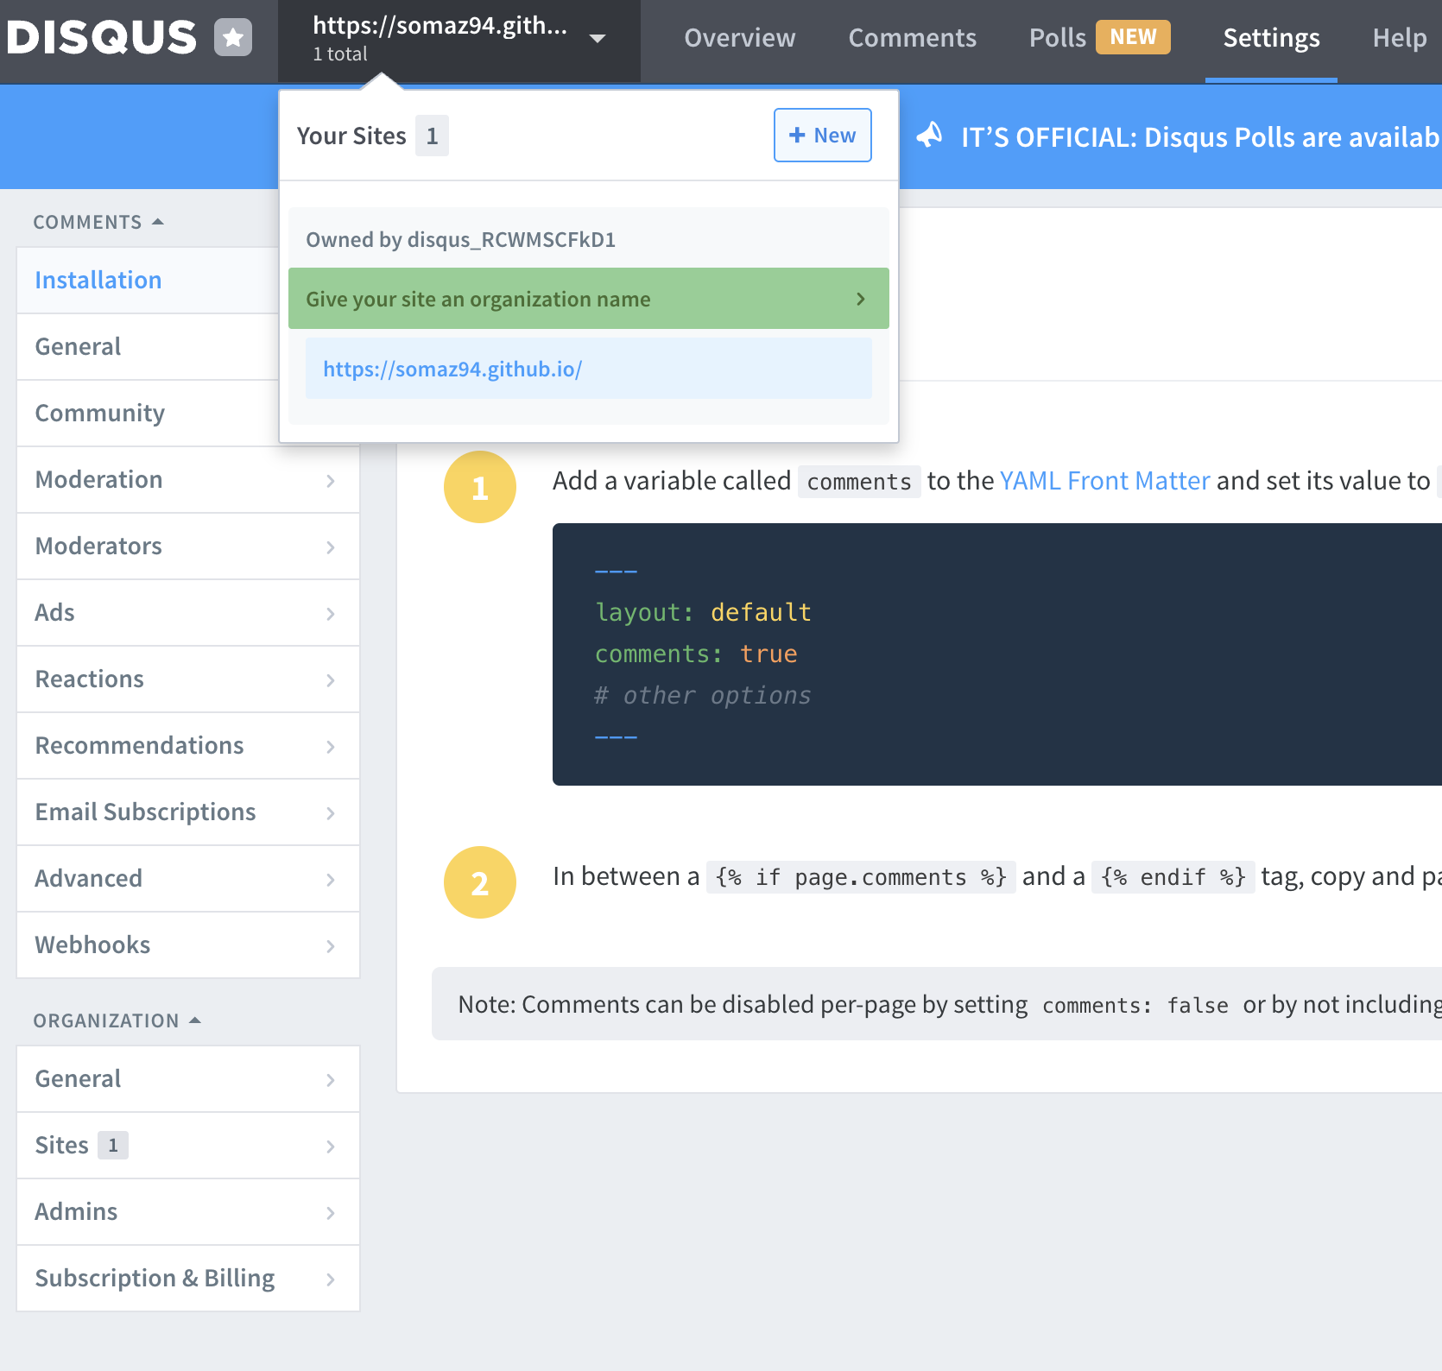This screenshot has width=1442, height=1371.
Task: Click the chevron next to Recommendations
Action: pyautogui.click(x=331, y=747)
